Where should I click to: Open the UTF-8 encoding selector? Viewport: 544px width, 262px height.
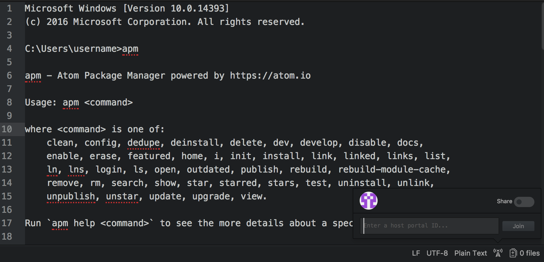[437, 253]
